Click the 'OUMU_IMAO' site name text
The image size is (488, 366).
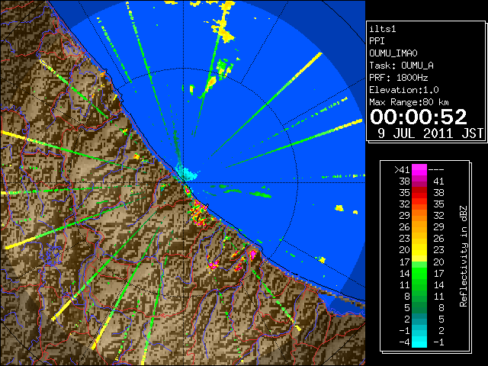click(x=393, y=53)
